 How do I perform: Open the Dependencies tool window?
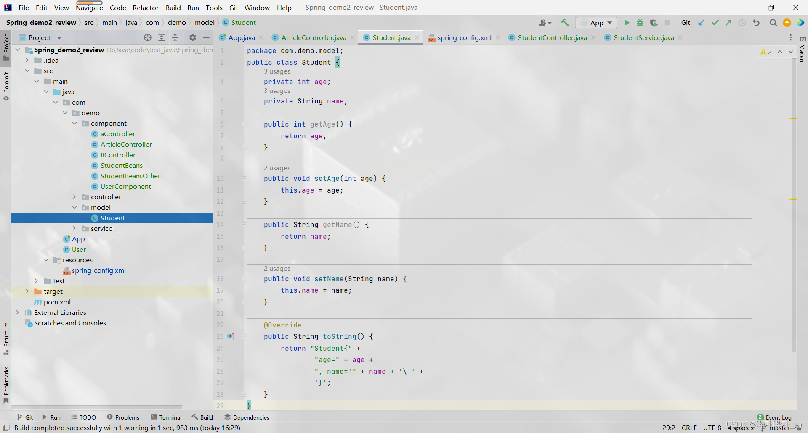coord(247,417)
